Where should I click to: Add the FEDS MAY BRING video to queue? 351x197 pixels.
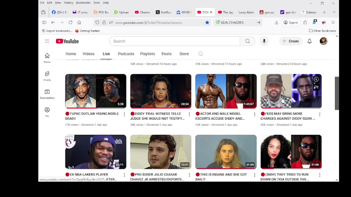[316, 87]
